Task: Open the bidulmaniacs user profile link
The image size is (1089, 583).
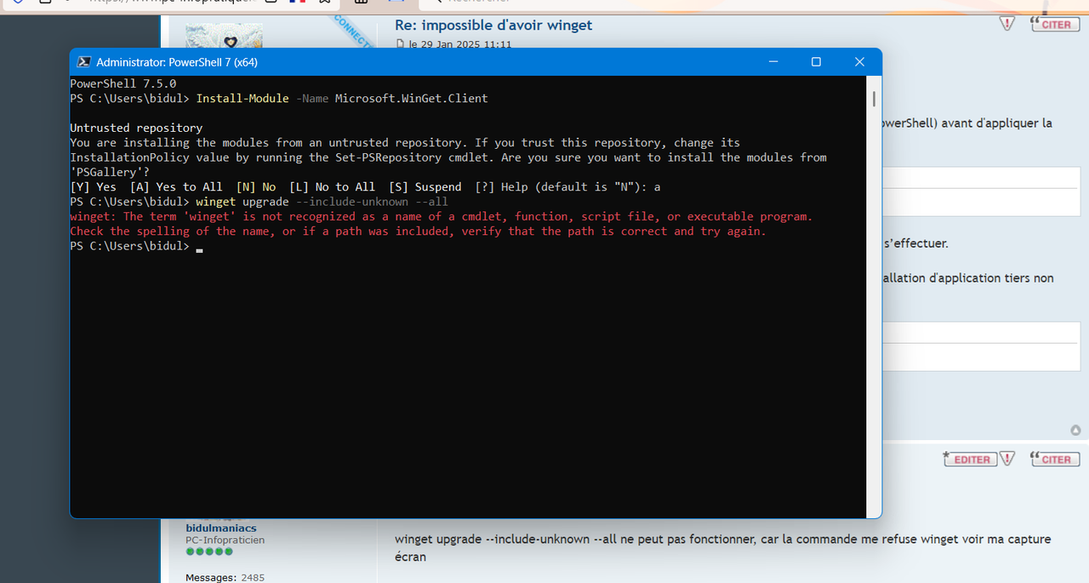Action: pos(221,528)
